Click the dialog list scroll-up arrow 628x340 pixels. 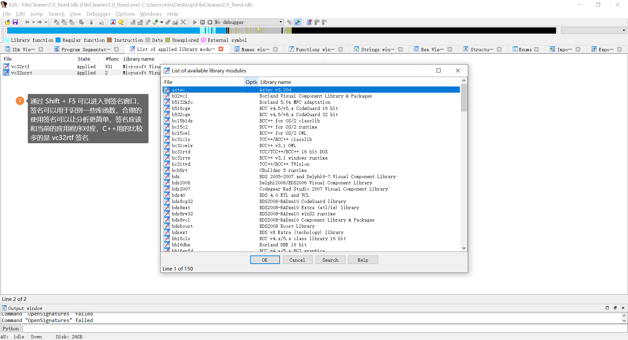(464, 81)
